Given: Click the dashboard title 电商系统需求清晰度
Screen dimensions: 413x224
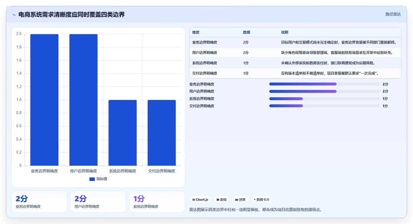Looking at the screenshot, I should click(71, 14).
